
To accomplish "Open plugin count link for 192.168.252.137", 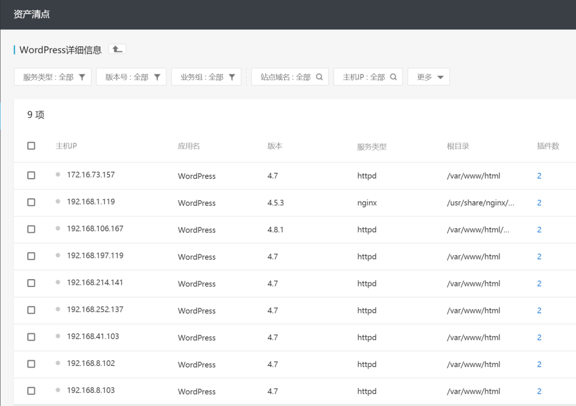I will coord(539,311).
